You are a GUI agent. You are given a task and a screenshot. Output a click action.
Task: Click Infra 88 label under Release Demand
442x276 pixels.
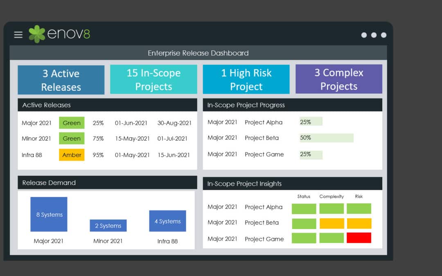tap(167, 241)
